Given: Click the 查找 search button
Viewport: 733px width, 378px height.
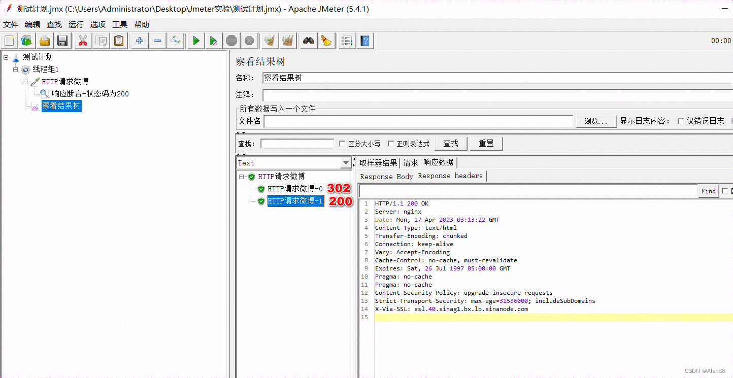Looking at the screenshot, I should click(x=451, y=144).
